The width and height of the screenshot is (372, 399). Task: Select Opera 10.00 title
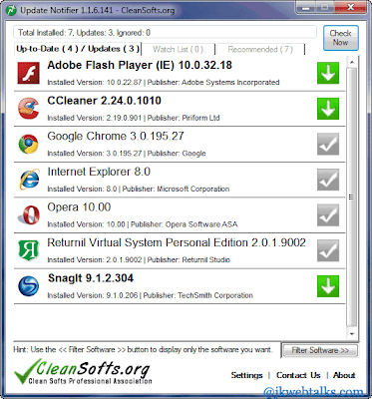click(79, 207)
